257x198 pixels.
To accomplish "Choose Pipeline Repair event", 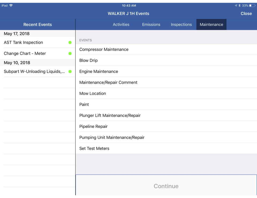I will pos(93,126).
